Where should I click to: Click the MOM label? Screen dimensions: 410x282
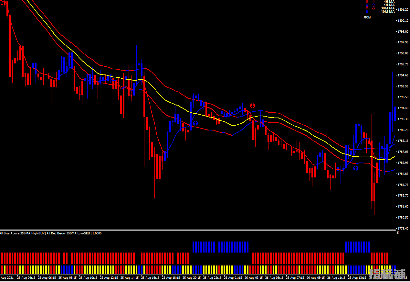367,17
